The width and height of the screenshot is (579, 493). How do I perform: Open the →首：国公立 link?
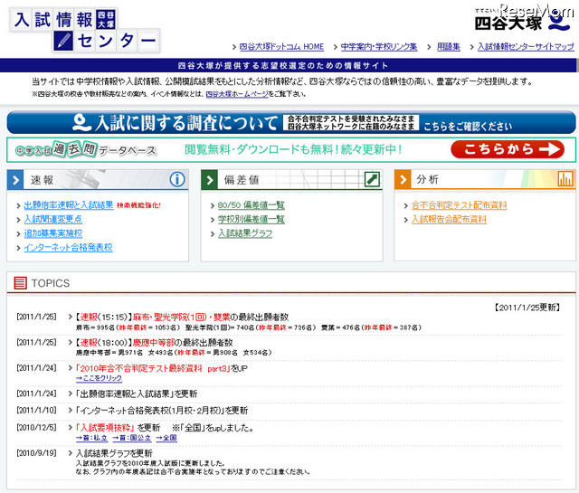(x=132, y=438)
